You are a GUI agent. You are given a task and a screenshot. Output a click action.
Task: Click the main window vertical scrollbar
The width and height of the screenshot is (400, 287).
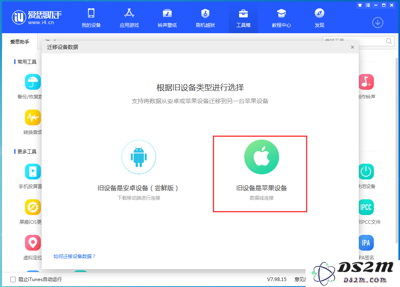[397, 150]
